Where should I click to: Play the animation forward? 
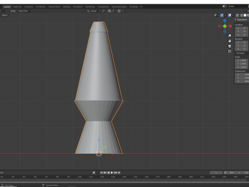[x=112, y=172]
